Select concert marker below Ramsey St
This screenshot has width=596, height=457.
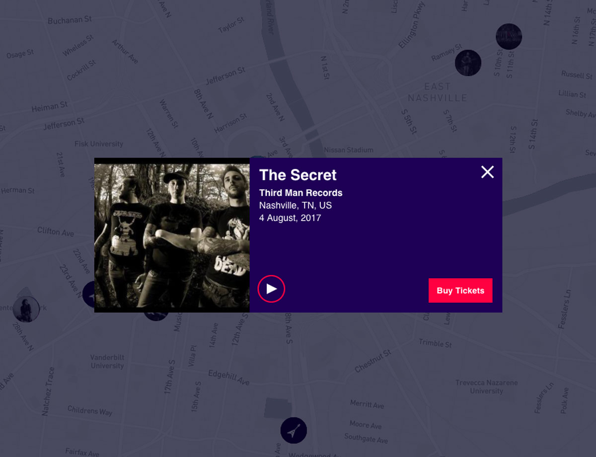pos(468,63)
